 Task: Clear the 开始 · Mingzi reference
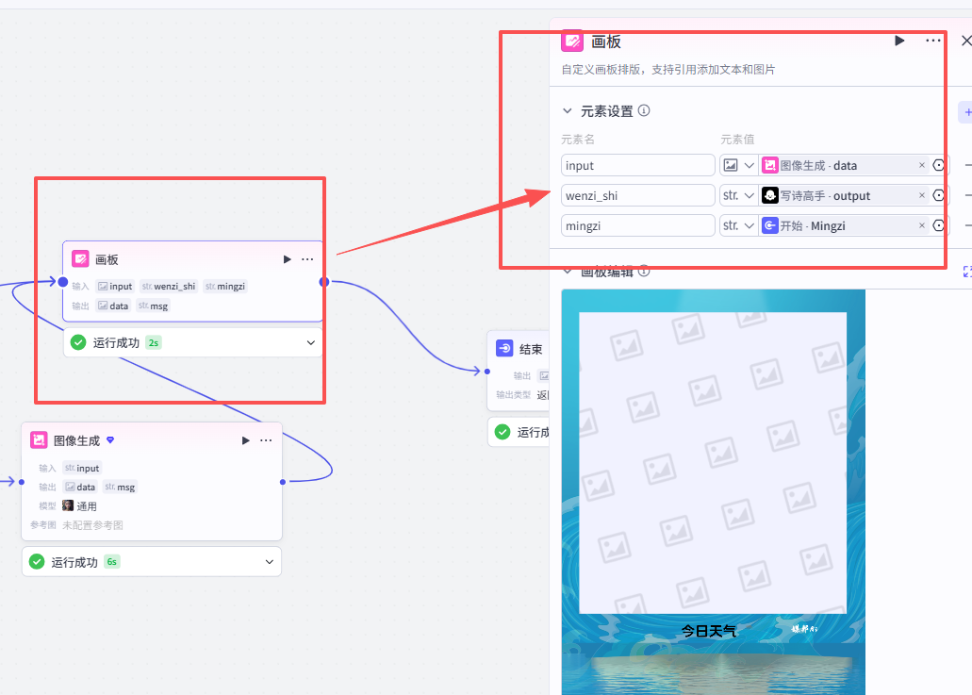tap(922, 225)
